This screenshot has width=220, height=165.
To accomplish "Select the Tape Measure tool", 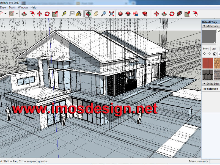I will tap(64, 13).
